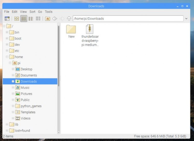Screen dimensions: 194x141
Task: Navigate back with the left arrow
Action: (x=55, y=19)
